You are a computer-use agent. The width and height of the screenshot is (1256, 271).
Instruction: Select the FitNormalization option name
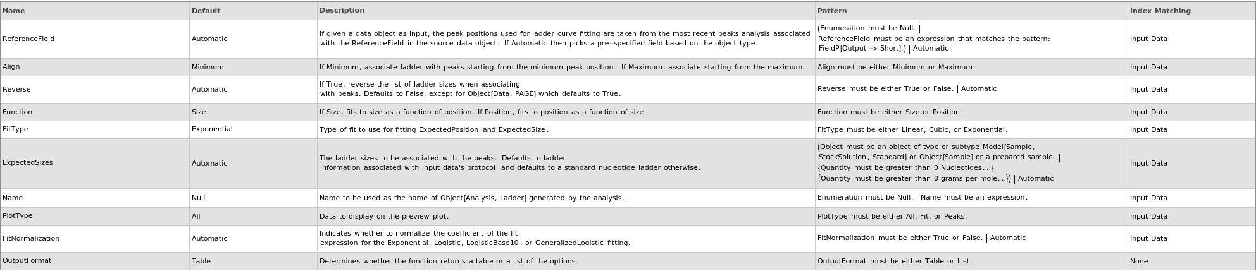(x=31, y=239)
